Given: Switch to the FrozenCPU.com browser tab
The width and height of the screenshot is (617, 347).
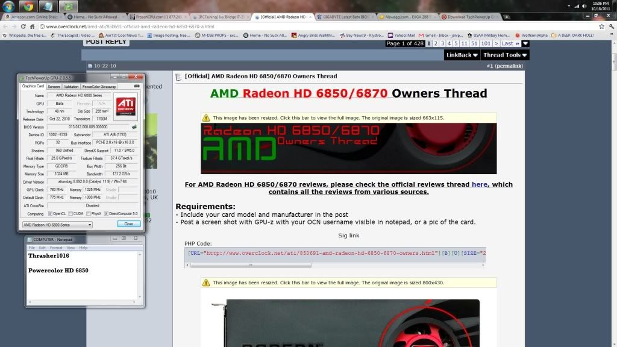Looking at the screenshot, I should point(157,17).
